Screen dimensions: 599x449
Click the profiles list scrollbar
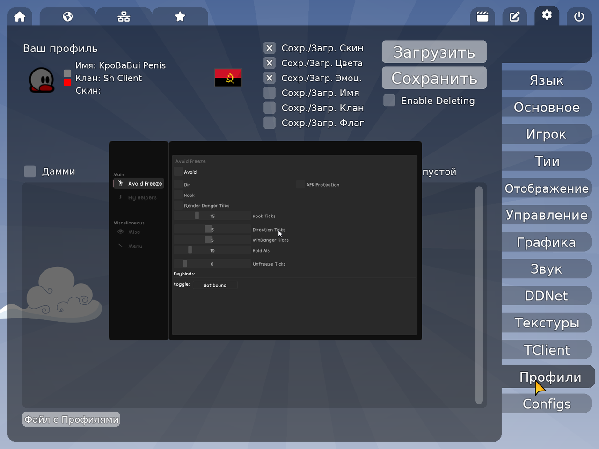tap(479, 295)
